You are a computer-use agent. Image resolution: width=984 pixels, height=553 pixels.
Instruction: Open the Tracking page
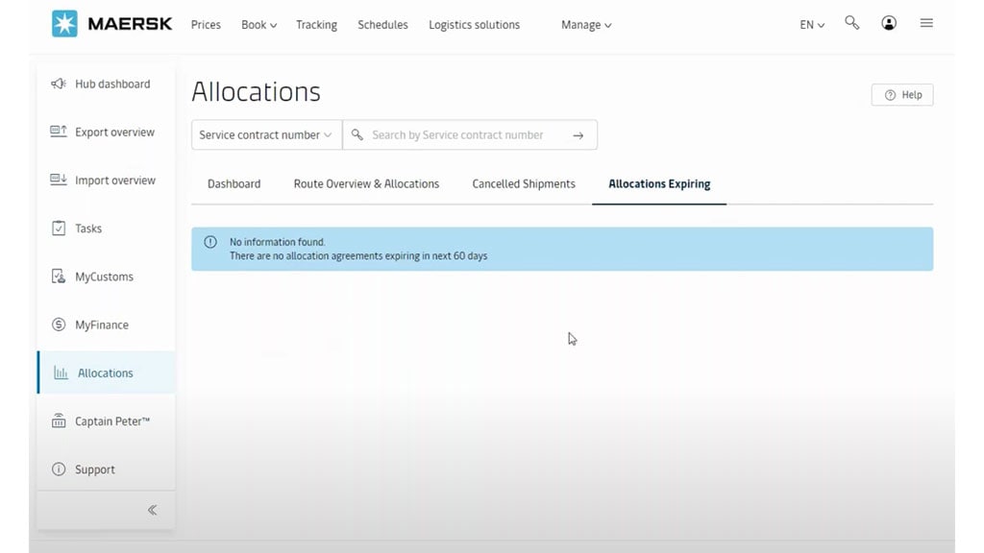316,24
